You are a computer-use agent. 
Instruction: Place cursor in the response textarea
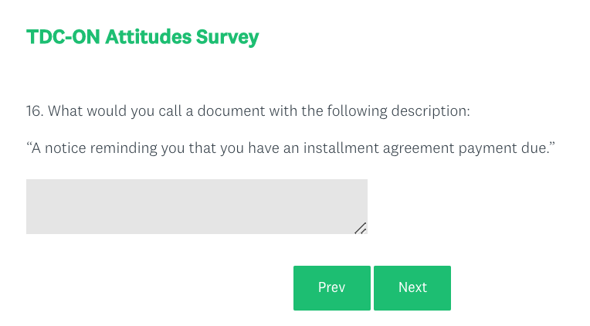196,206
